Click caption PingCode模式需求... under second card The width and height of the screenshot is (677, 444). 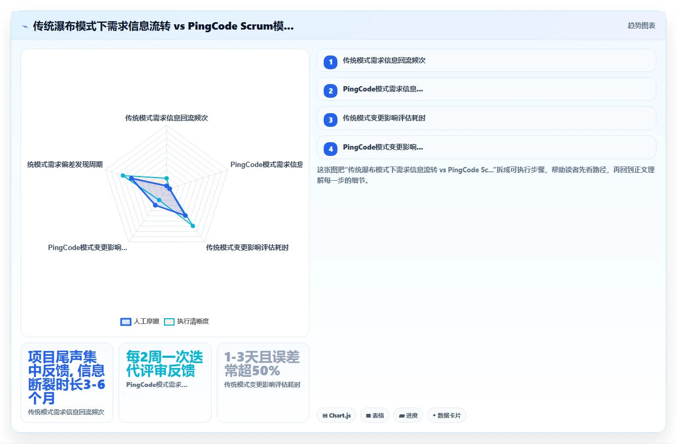[157, 385]
